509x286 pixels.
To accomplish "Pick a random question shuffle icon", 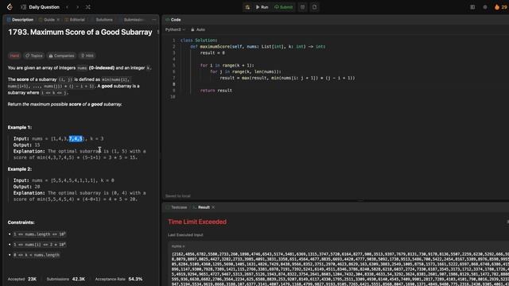I will pyautogui.click(x=88, y=7).
